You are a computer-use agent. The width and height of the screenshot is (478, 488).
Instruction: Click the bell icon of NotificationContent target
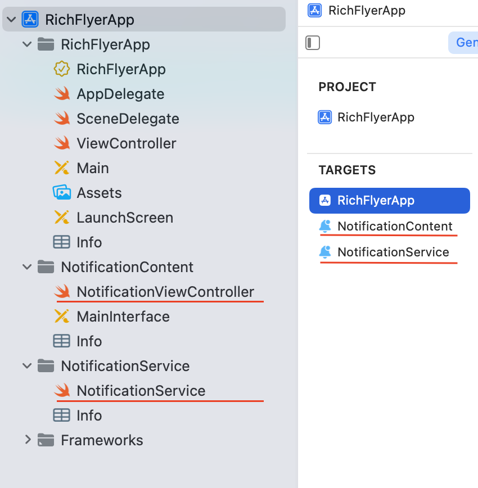click(325, 227)
